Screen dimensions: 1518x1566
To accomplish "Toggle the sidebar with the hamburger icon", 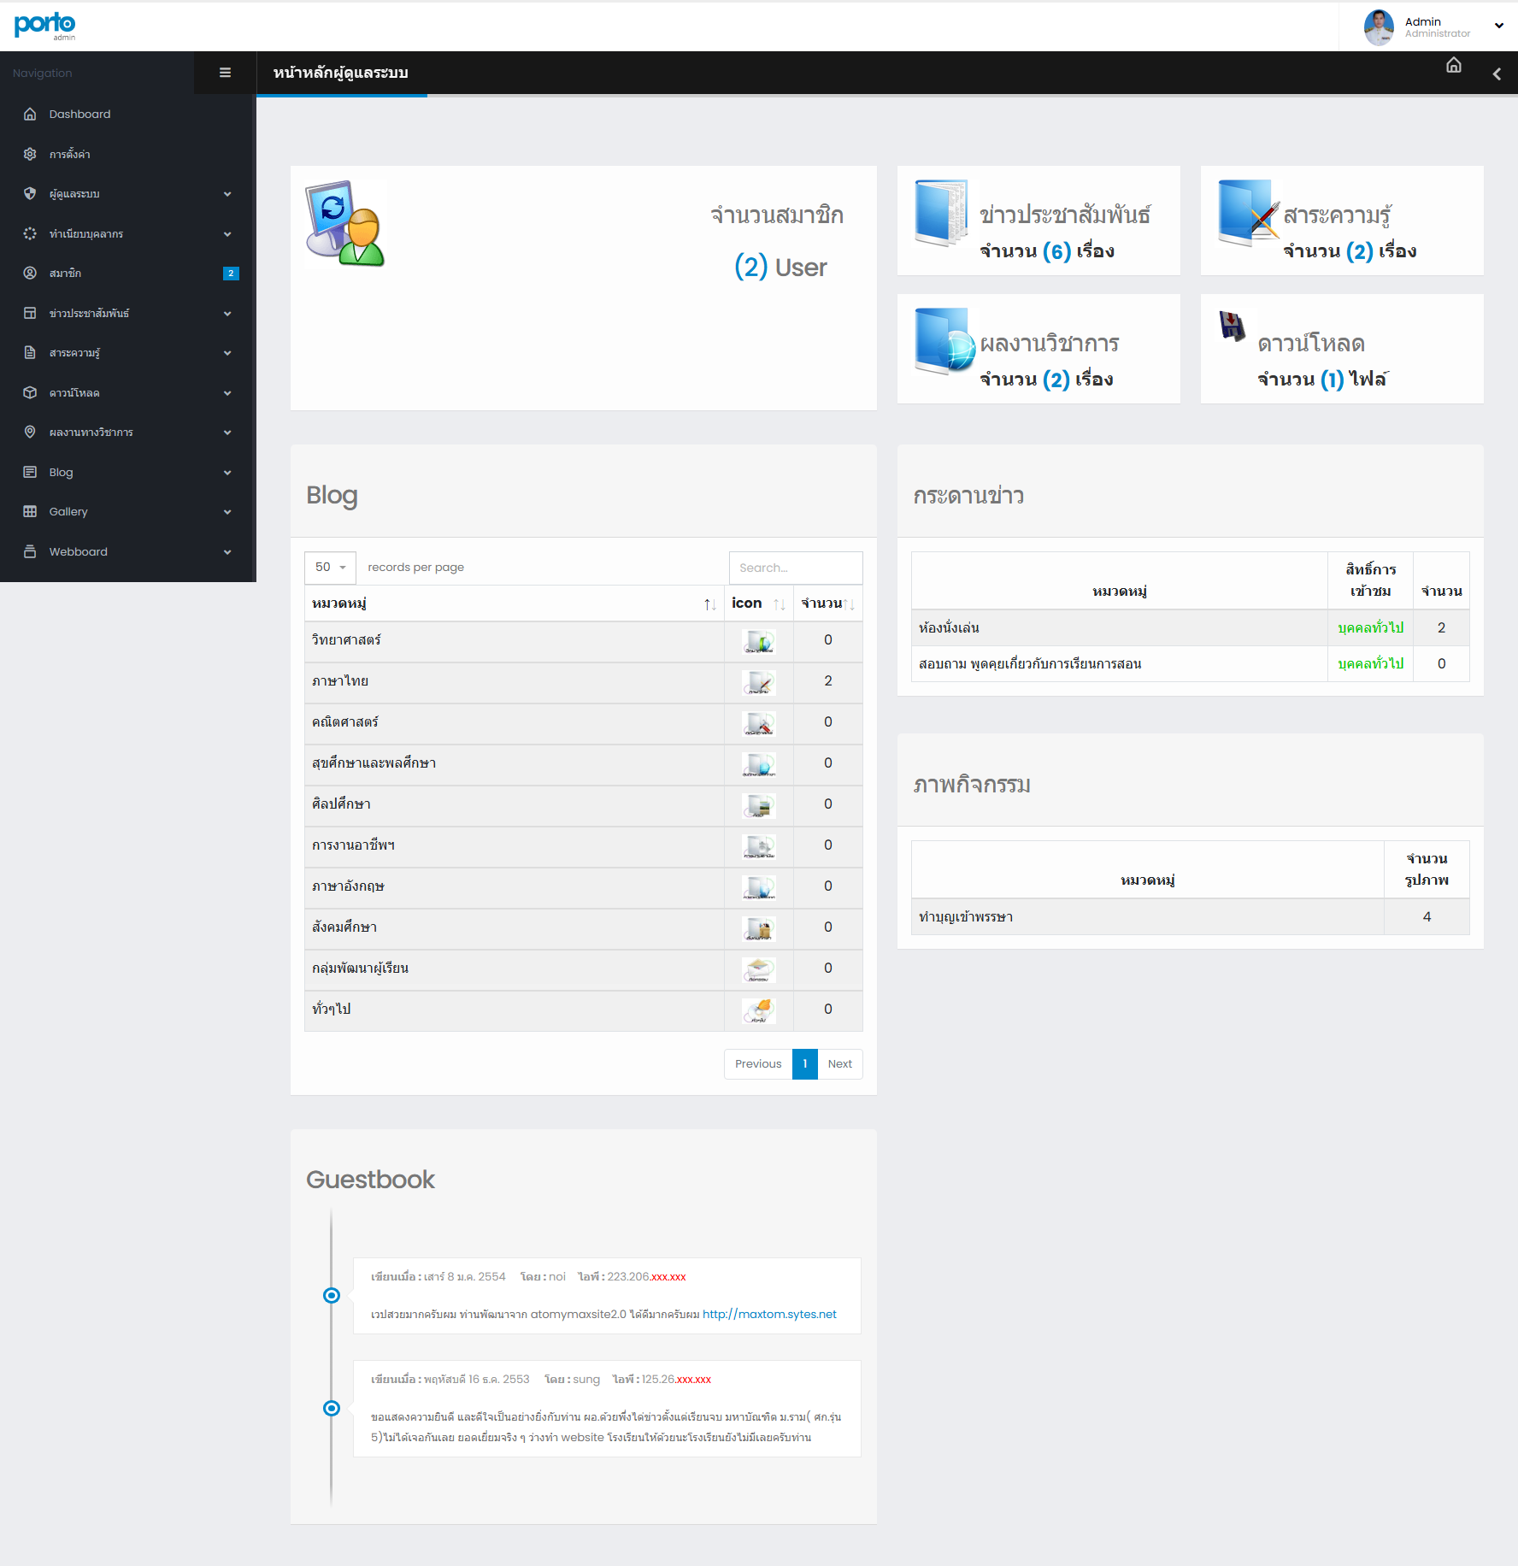I will pyautogui.click(x=225, y=73).
